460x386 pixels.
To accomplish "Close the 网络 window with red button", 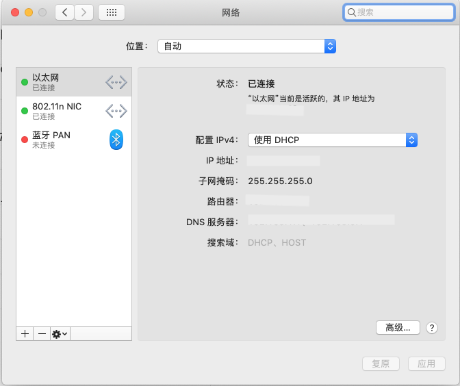I will click(x=15, y=12).
